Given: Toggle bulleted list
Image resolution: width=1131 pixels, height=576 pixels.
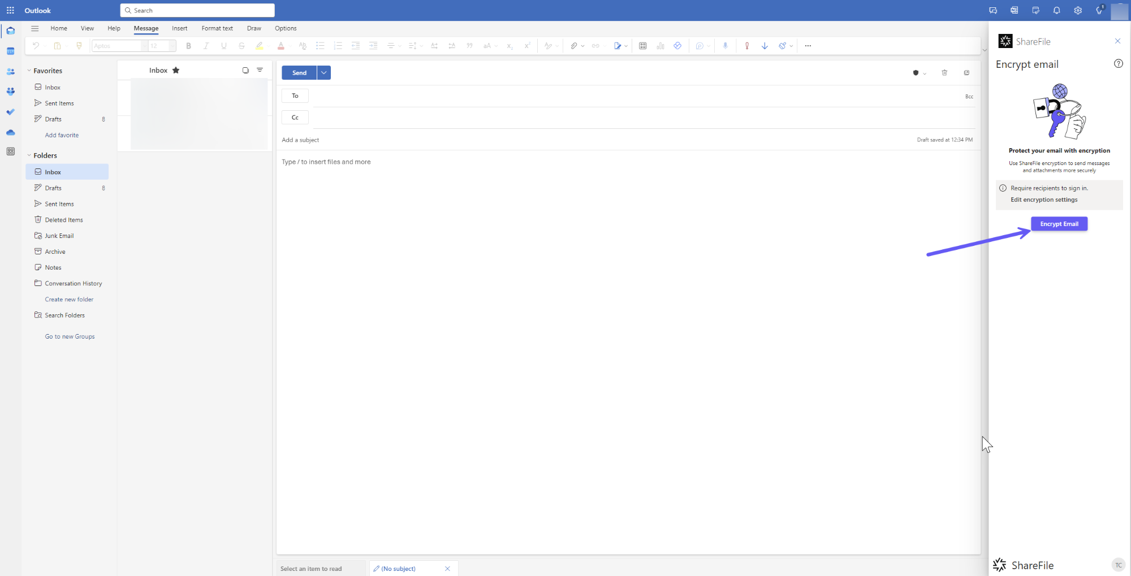Looking at the screenshot, I should [320, 46].
